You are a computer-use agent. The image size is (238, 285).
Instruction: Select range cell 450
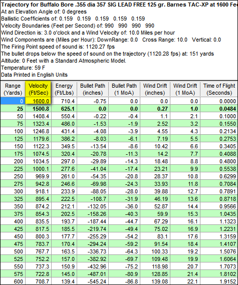point(13,236)
